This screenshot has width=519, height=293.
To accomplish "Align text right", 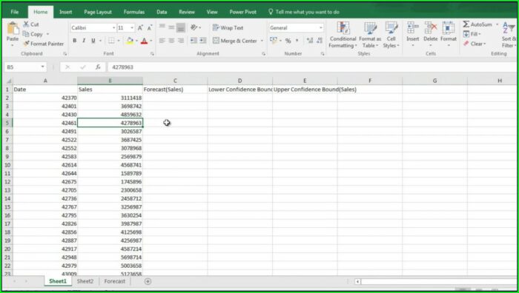I will [181, 41].
